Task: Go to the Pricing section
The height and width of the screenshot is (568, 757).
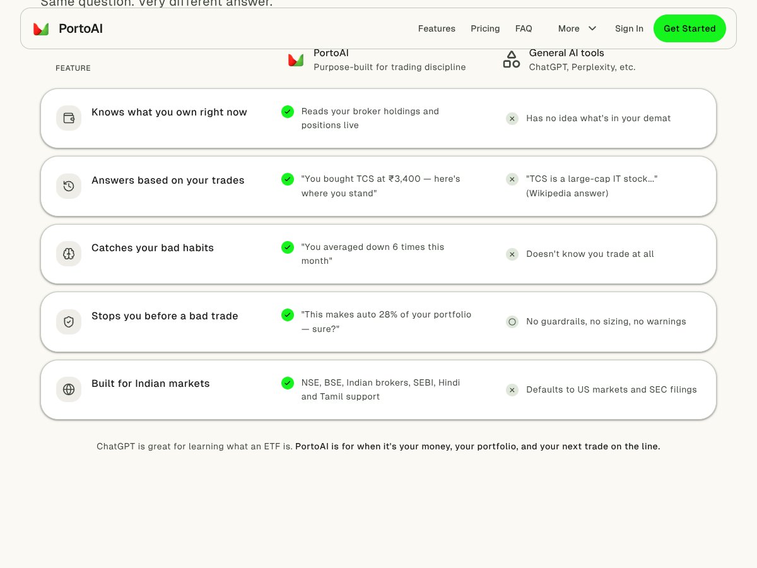Action: 485,28
